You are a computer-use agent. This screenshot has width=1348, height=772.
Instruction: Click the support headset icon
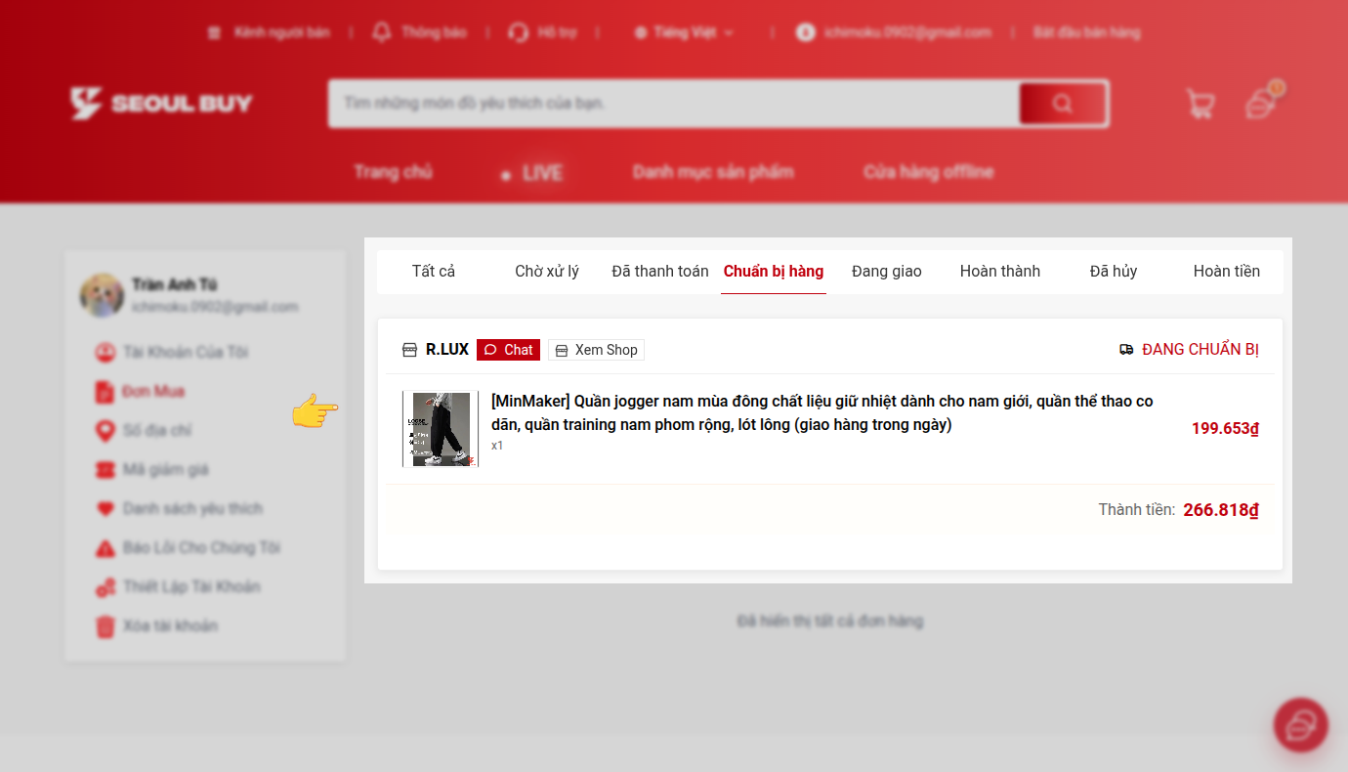(x=518, y=32)
